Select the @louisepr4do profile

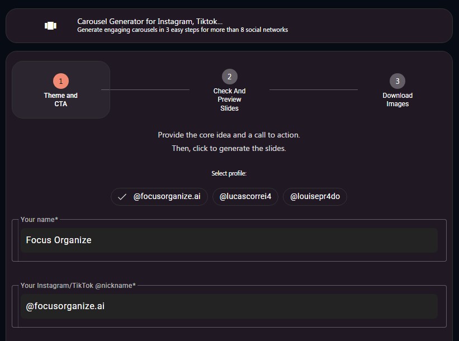[315, 197]
